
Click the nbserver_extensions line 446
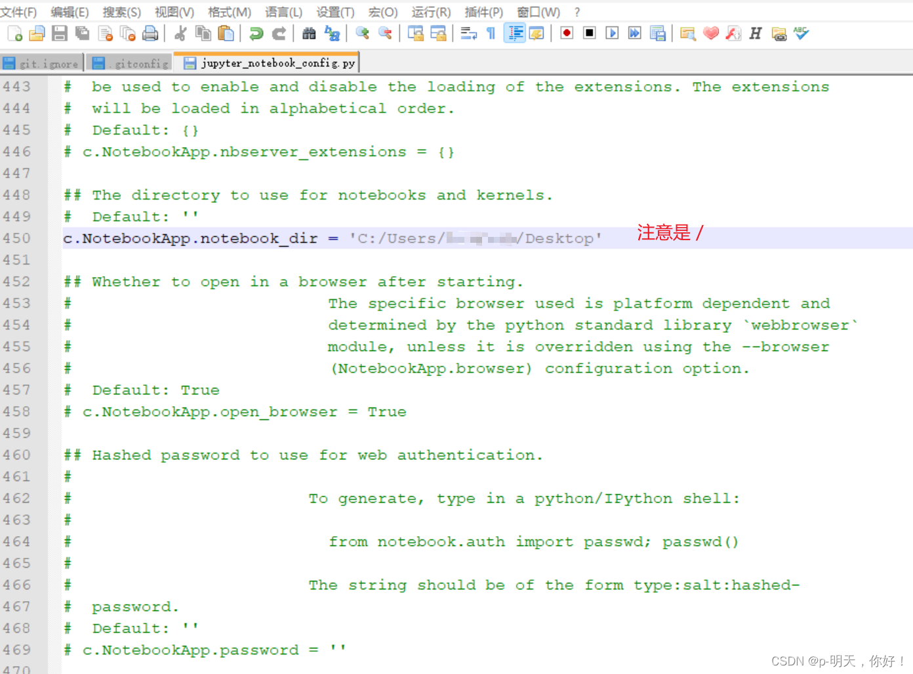coord(259,152)
